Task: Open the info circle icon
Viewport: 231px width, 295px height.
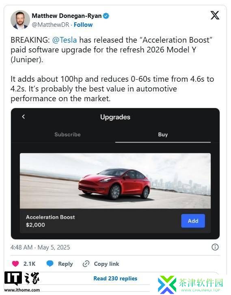Action: 215,247
